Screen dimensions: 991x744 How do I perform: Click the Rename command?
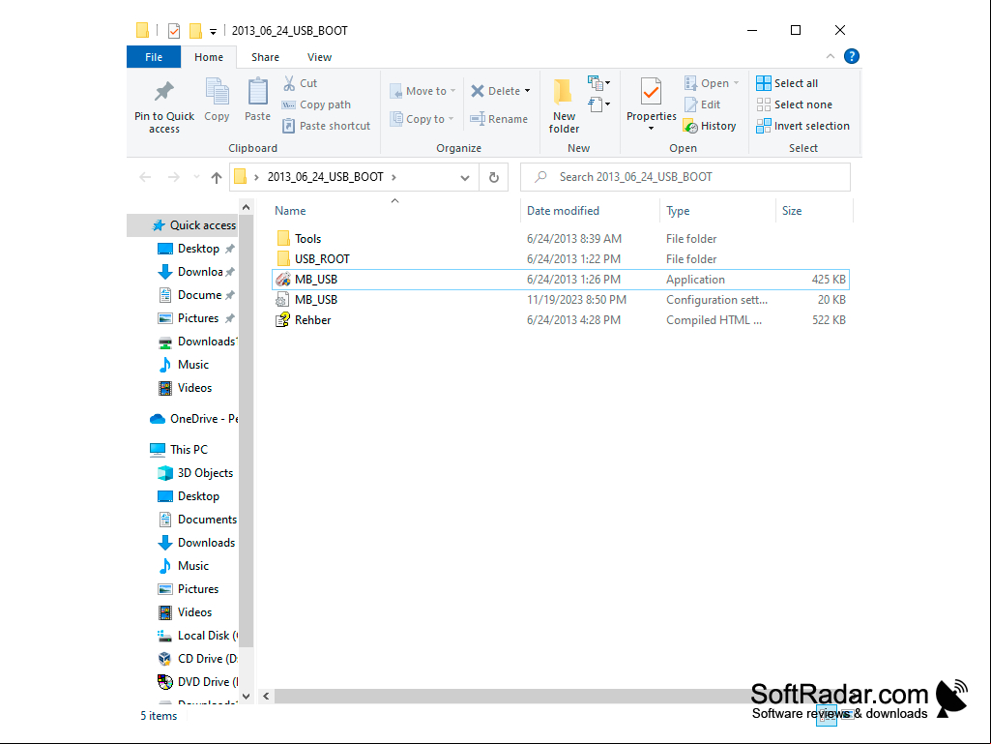(499, 119)
